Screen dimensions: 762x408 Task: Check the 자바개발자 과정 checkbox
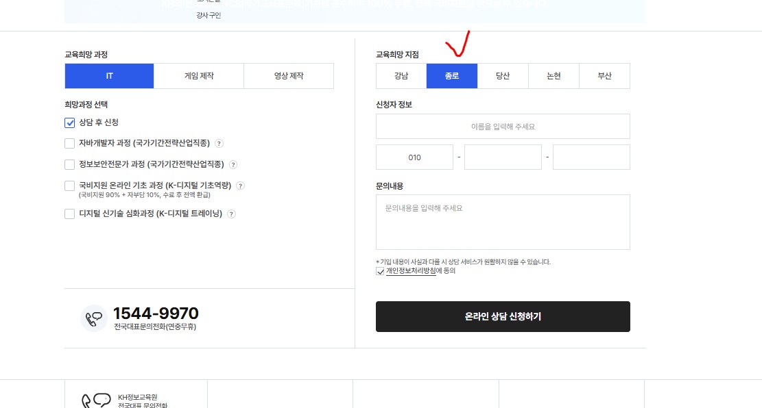[69, 144]
